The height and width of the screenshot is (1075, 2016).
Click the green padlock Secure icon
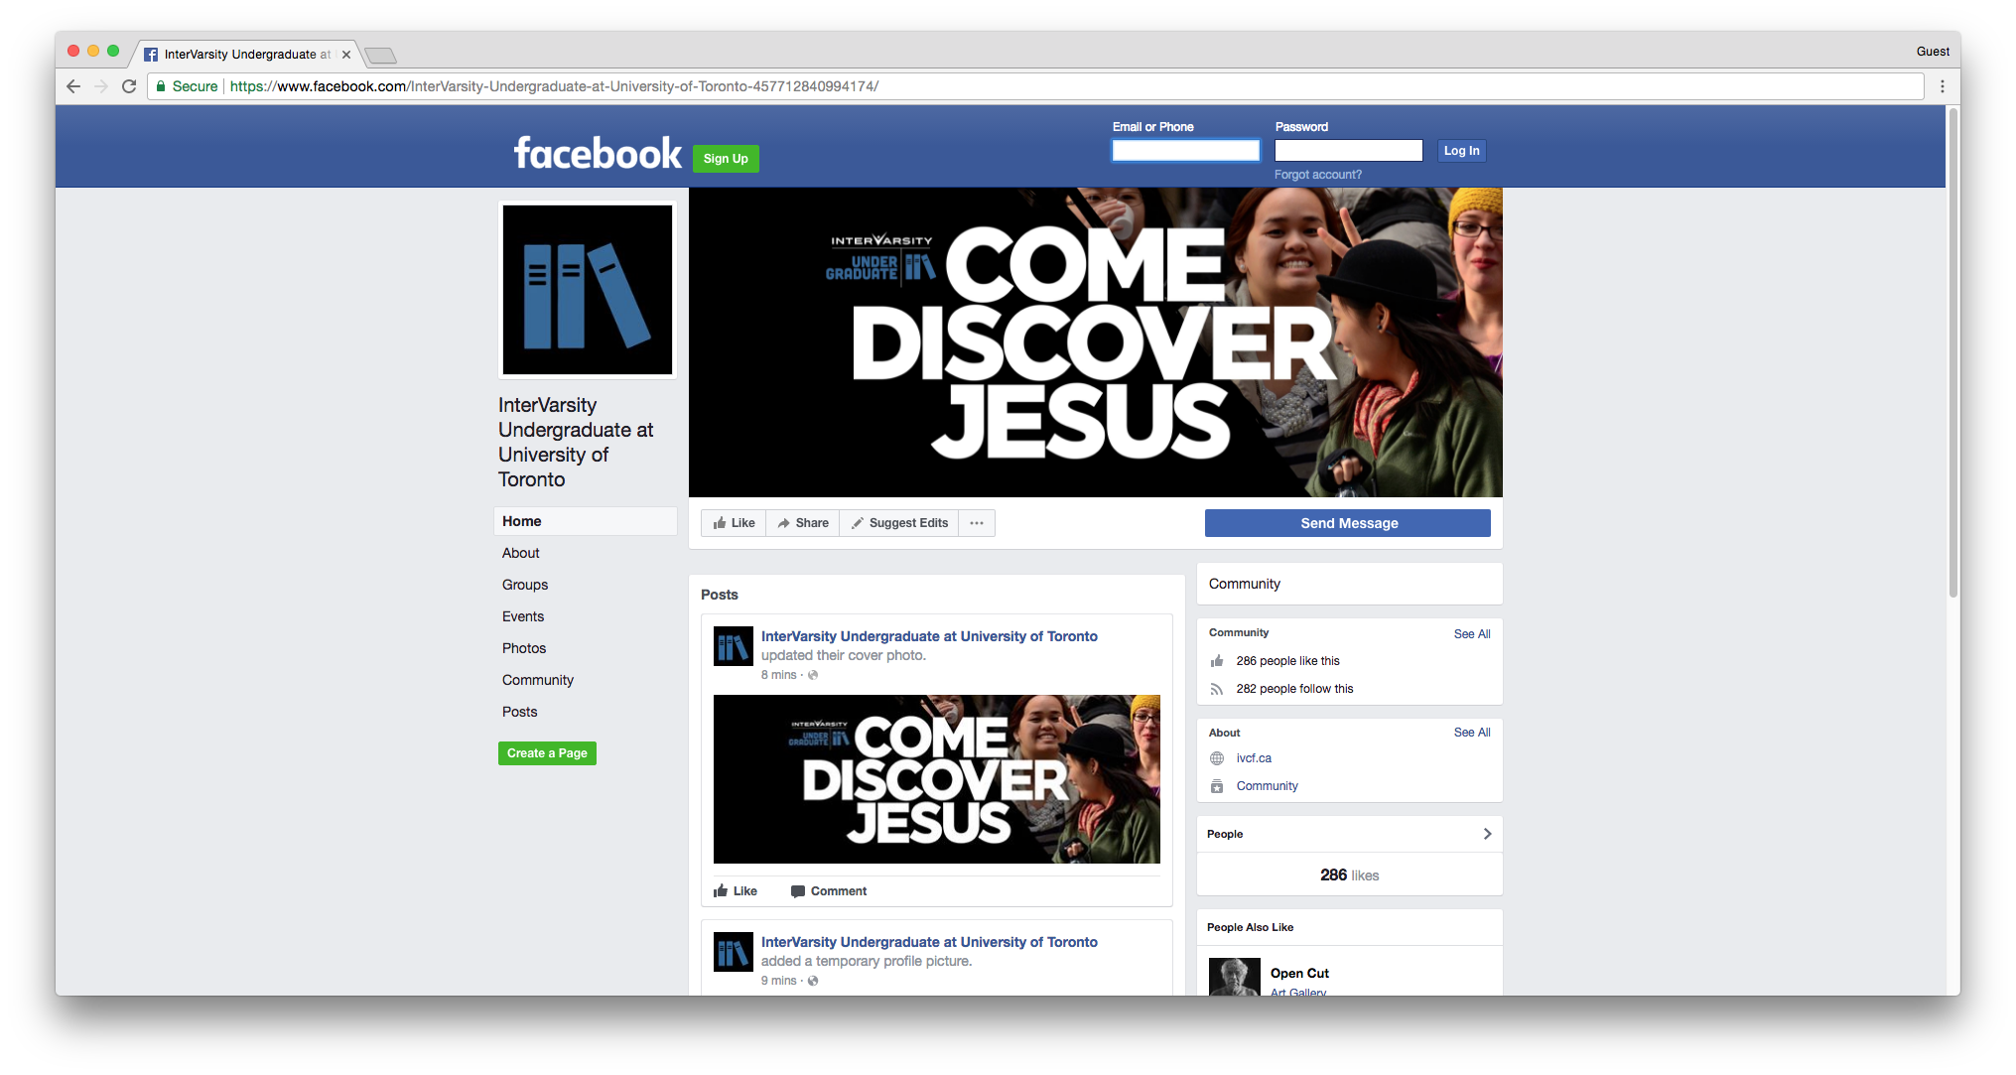click(x=161, y=86)
